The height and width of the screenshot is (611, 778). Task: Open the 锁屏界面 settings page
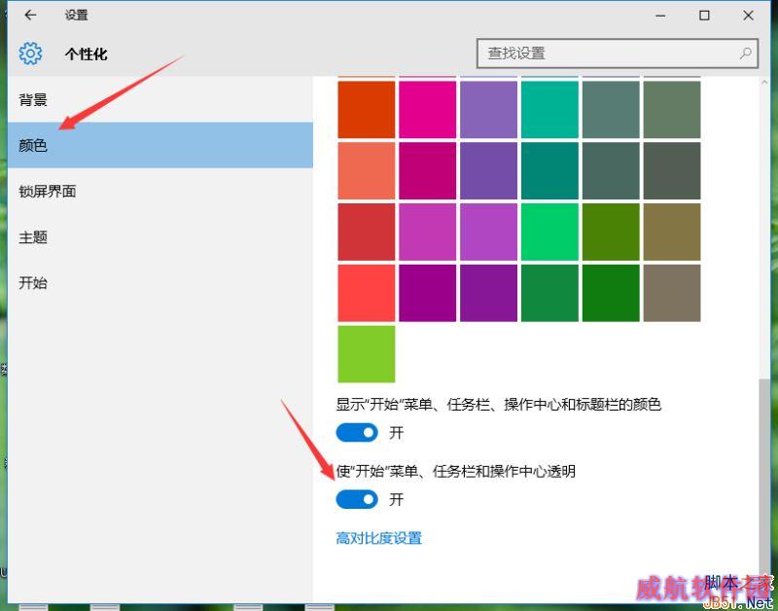tap(160, 191)
